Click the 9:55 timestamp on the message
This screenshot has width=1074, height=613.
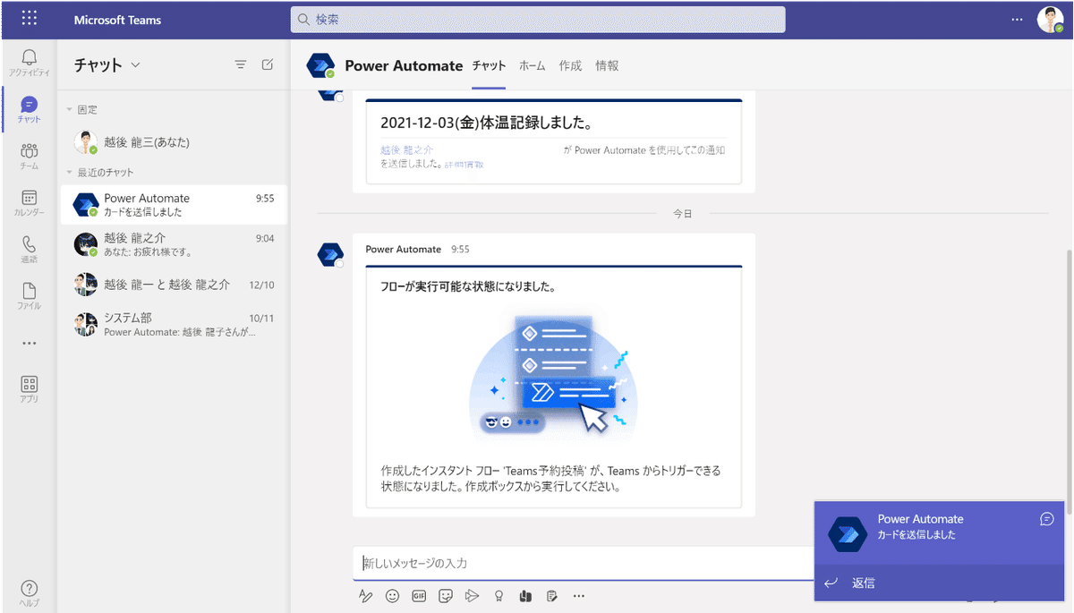(x=460, y=250)
